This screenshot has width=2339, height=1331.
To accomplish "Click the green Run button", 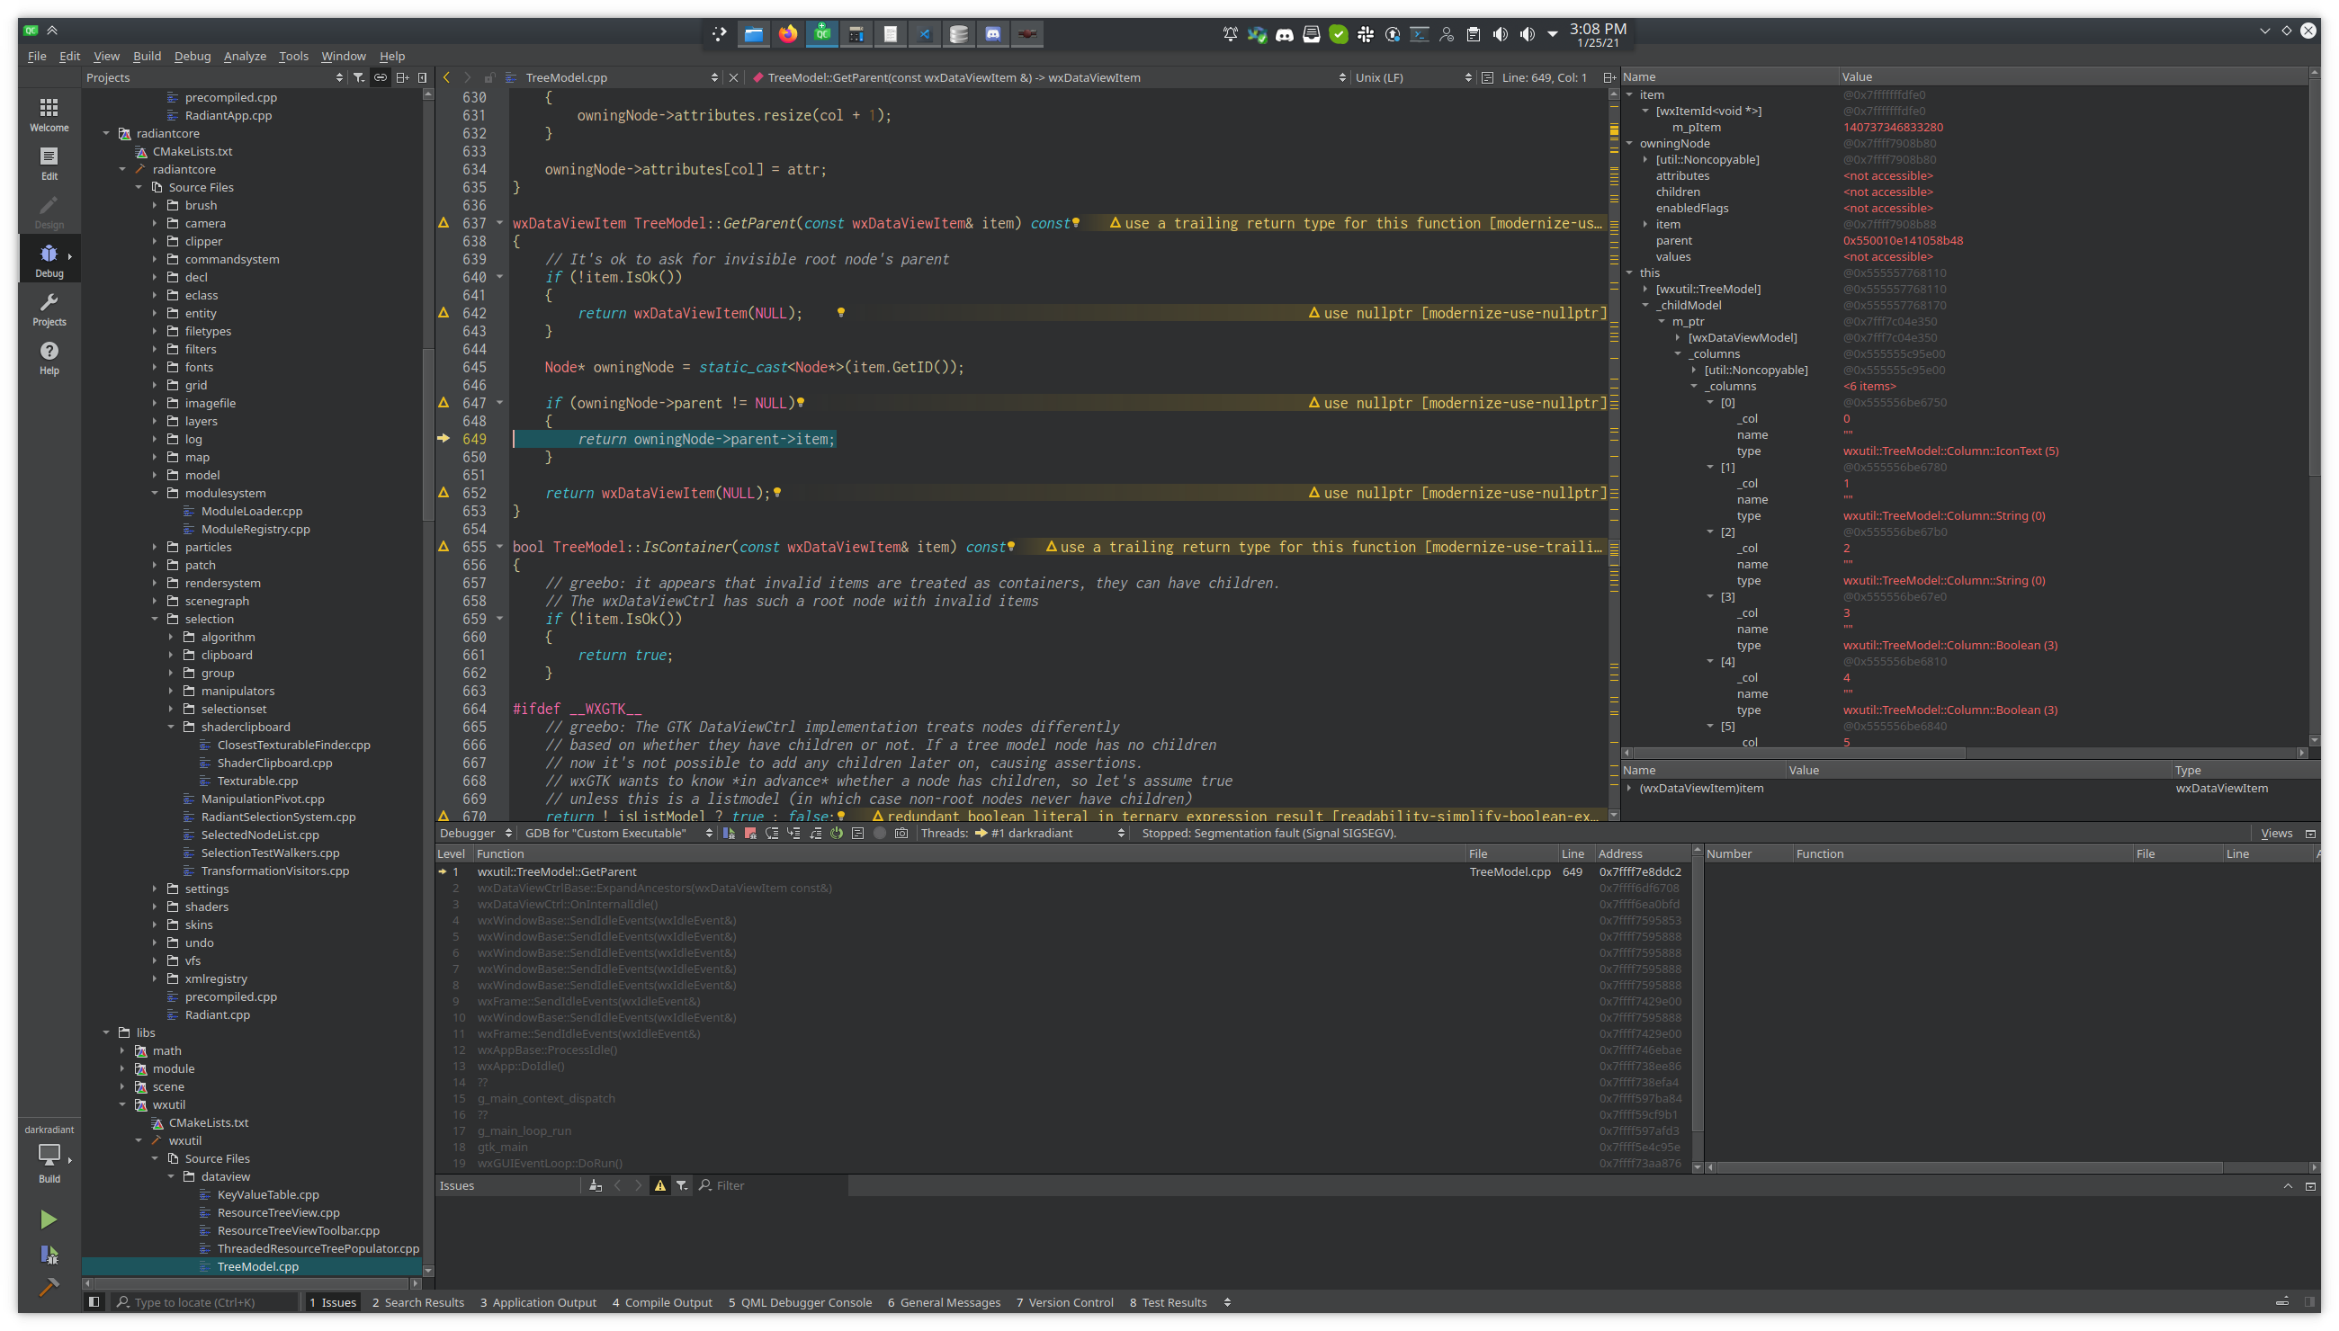I will (49, 1219).
